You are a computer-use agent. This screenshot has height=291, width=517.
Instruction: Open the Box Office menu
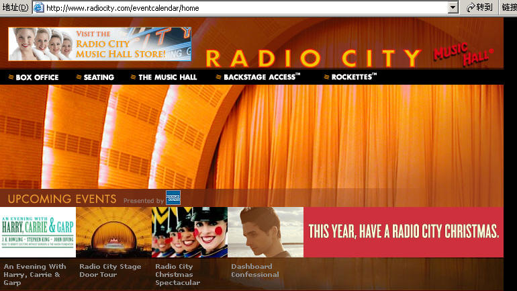click(37, 77)
